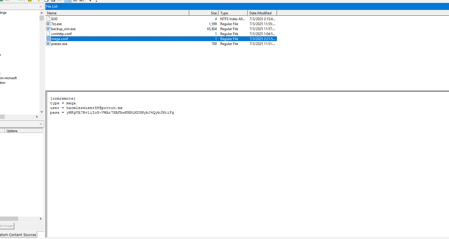
Task: Click the executable icon beside backup_win.exe
Action: tap(48, 29)
